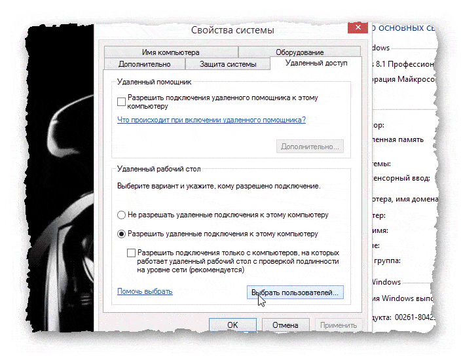Click the Применить button
The image size is (461, 356).
(339, 325)
